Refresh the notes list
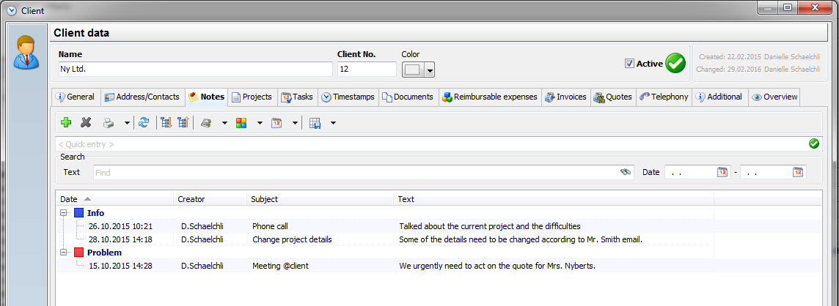The height and width of the screenshot is (306, 839). point(144,123)
